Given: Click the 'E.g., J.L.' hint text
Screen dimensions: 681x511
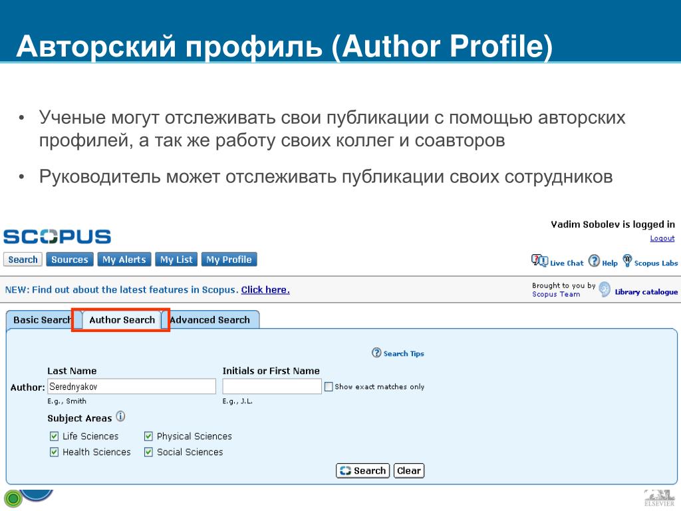Looking at the screenshot, I should click(237, 401).
